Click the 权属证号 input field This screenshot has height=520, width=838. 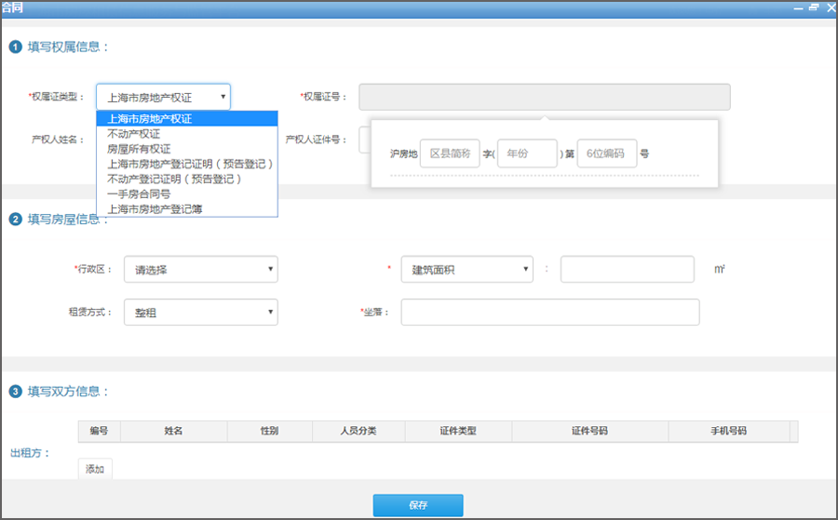pyautogui.click(x=544, y=97)
